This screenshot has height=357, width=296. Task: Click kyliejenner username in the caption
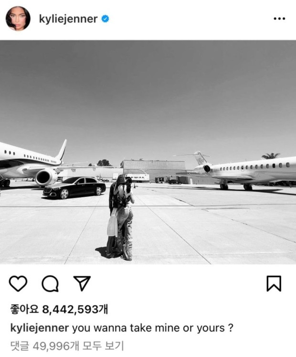(x=40, y=328)
